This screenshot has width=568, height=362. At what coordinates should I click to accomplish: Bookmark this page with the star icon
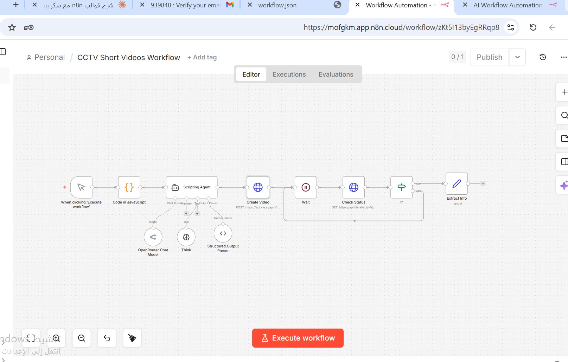click(x=12, y=27)
